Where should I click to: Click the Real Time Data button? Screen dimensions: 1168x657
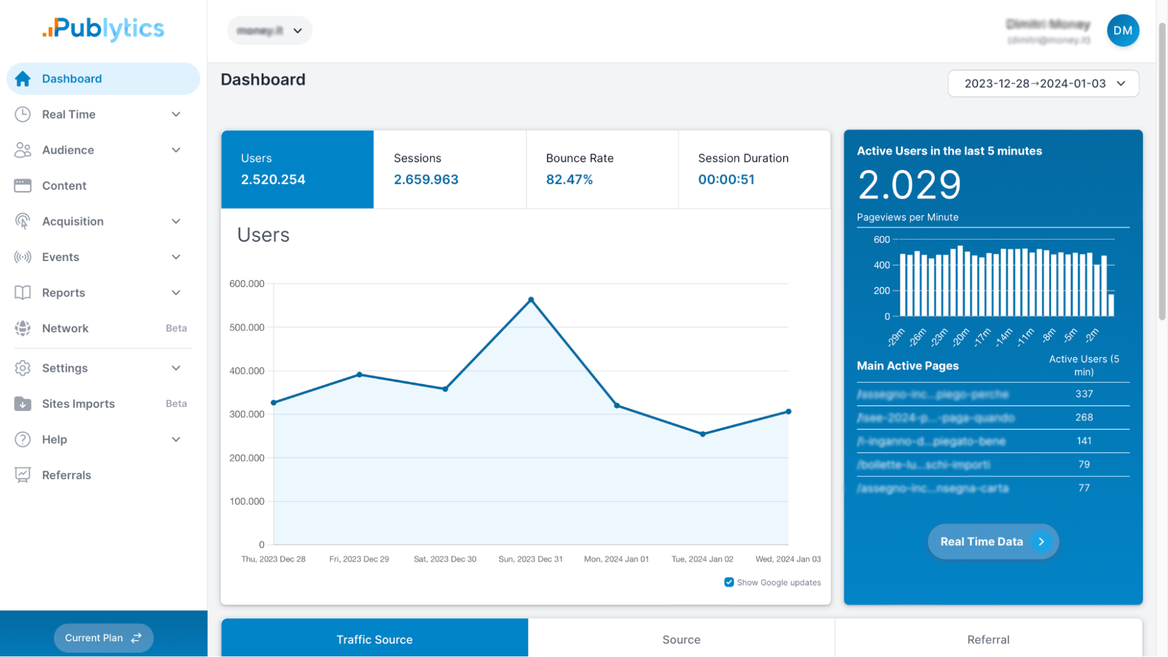coord(993,542)
